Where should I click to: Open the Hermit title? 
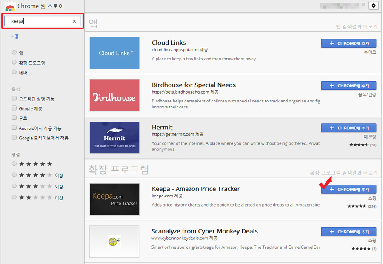pos(162,128)
